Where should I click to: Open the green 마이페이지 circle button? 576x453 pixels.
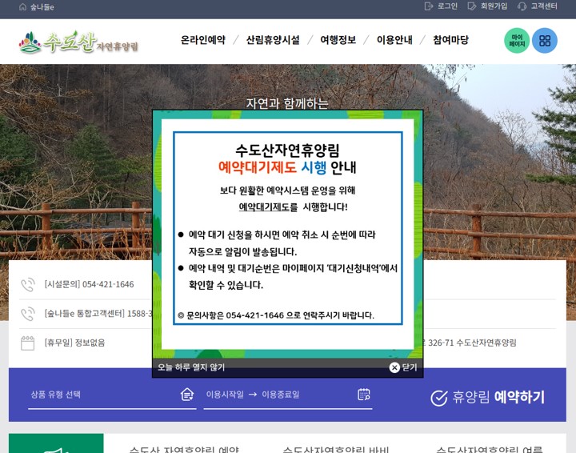(x=517, y=41)
